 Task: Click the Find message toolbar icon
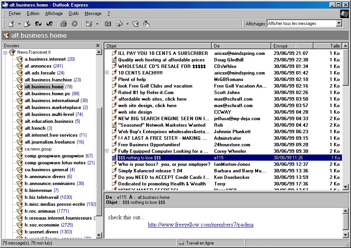point(119,24)
